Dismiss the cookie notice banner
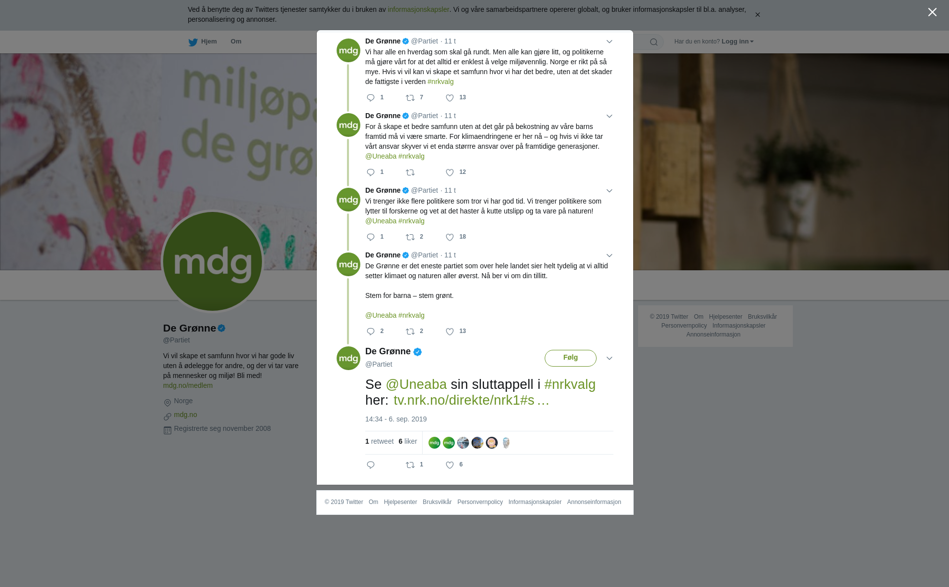Screen dimensions: 949x587 tap(757, 15)
